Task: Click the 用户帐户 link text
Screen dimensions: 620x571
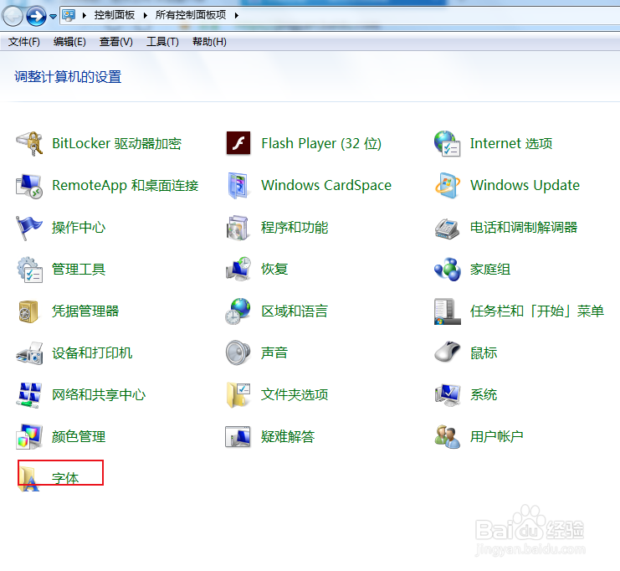Action: (x=497, y=437)
